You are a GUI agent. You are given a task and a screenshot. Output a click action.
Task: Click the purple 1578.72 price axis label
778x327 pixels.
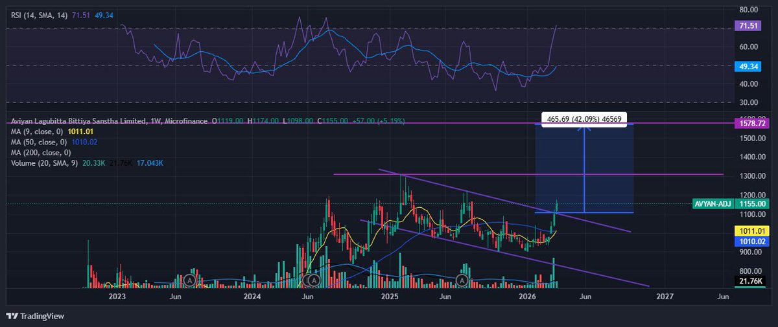[x=753, y=122]
